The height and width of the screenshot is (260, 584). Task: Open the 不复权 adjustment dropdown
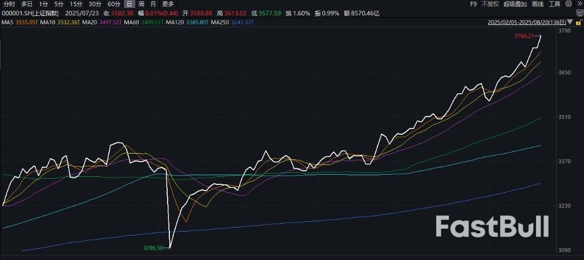coord(490,4)
